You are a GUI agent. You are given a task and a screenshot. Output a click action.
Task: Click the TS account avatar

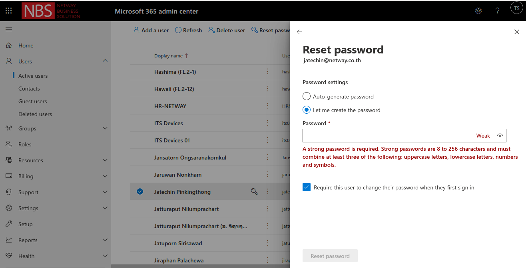coord(516,8)
